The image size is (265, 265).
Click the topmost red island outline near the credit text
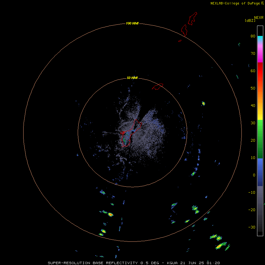click(x=193, y=19)
